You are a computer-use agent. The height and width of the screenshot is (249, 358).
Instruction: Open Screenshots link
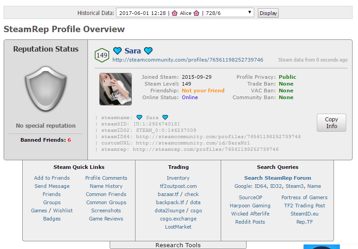[106, 211]
